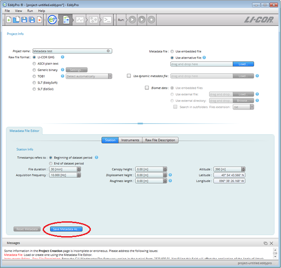Open the EddyPro welcome page icon
The width and height of the screenshot is (281, 268).
click(52, 20)
